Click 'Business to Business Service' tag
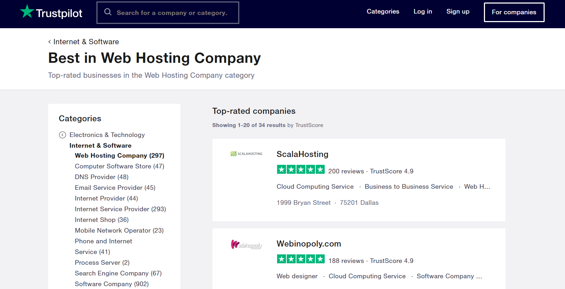 coord(409,187)
